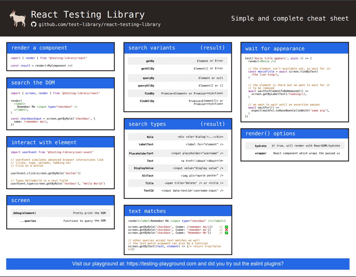The image size is (356, 277).
Task: Click the TestId search type label
Action: tap(148, 191)
